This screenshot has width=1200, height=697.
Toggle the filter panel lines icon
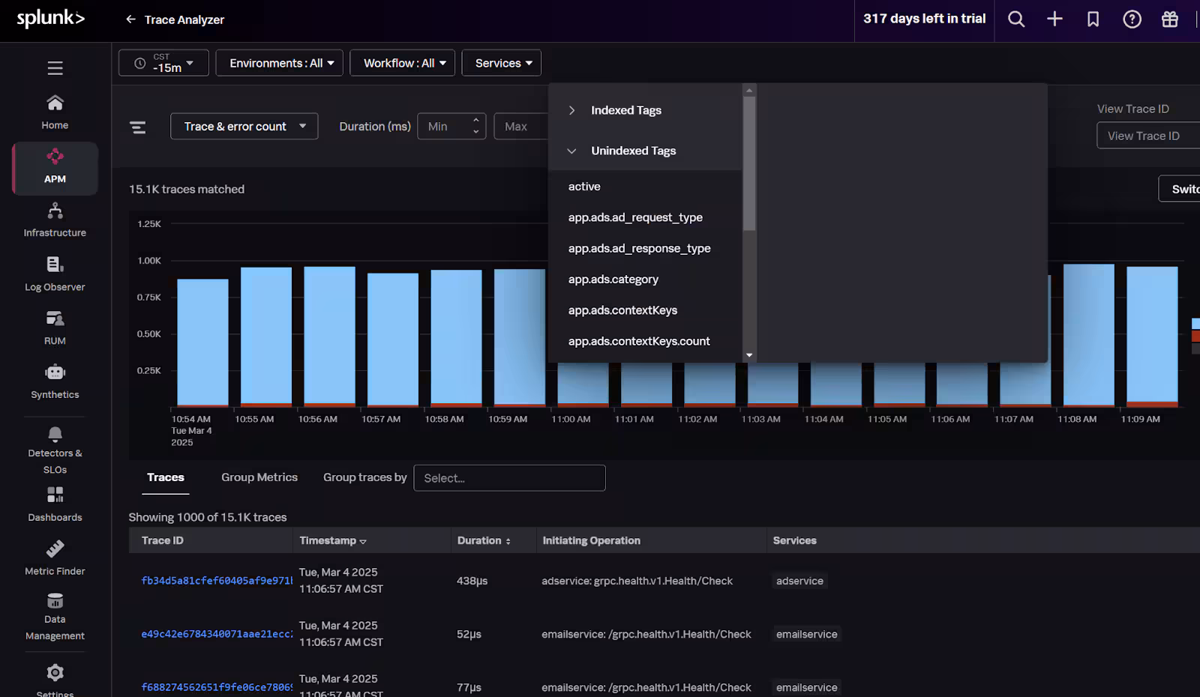(138, 127)
